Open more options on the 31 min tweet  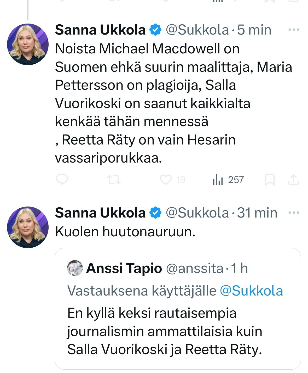tap(294, 213)
